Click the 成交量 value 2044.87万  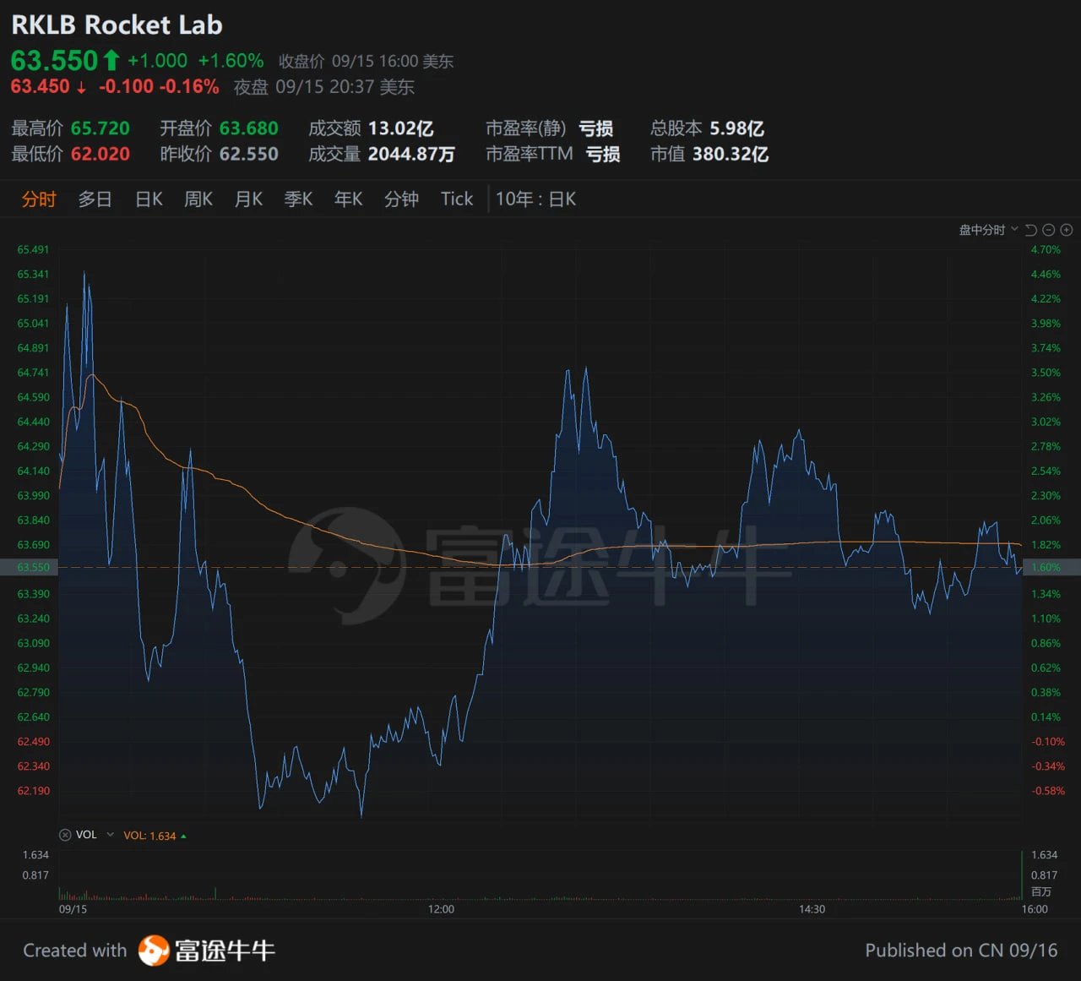point(411,154)
